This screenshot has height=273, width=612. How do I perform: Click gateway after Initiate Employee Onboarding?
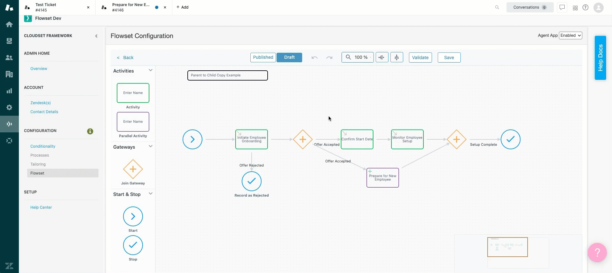[302, 139]
